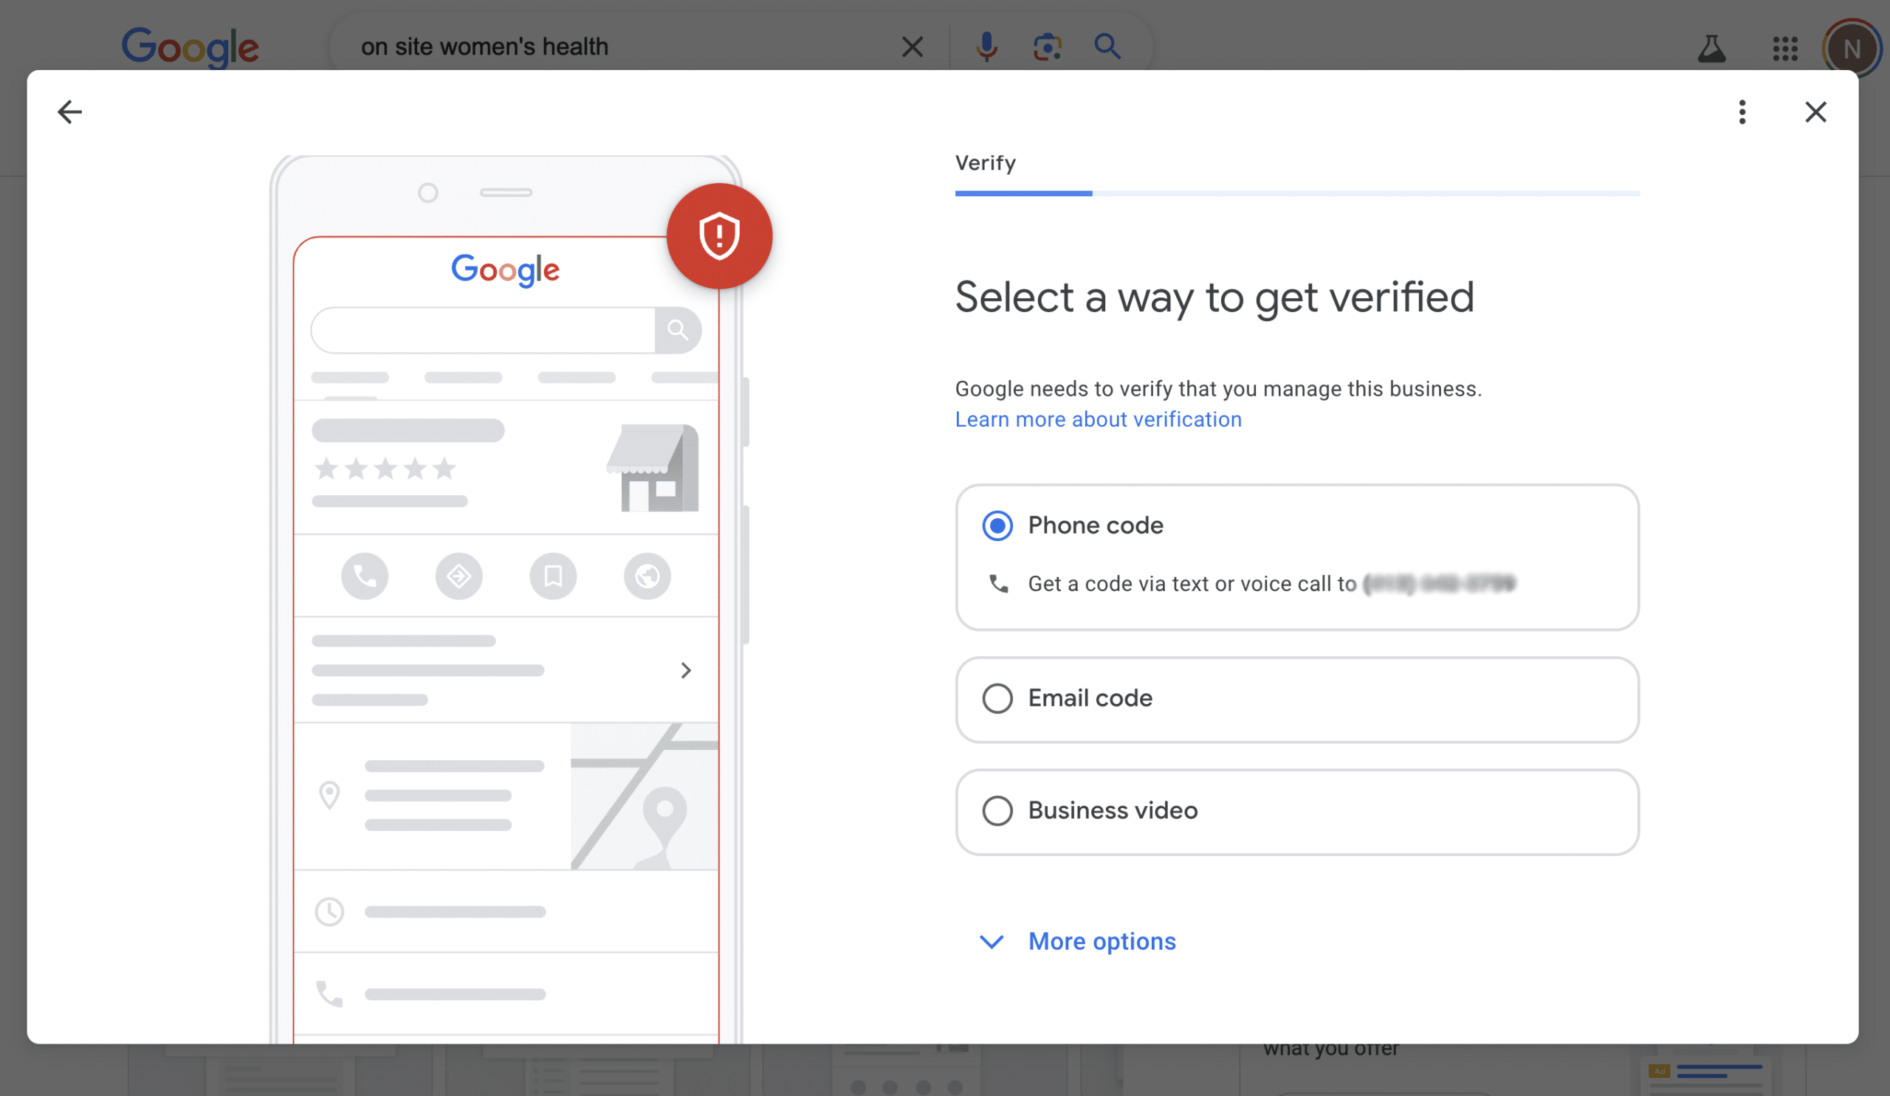Click the red shield alert badge
Viewport: 1890px width, 1096px height.
[718, 236]
